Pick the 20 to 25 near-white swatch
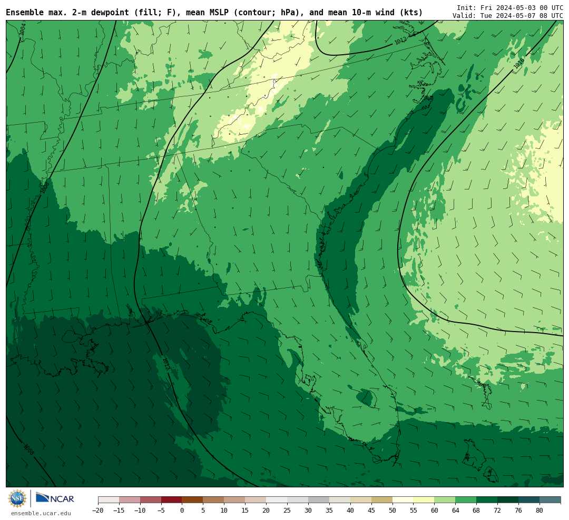Image resolution: width=569 pixels, height=520 pixels. [x=277, y=500]
